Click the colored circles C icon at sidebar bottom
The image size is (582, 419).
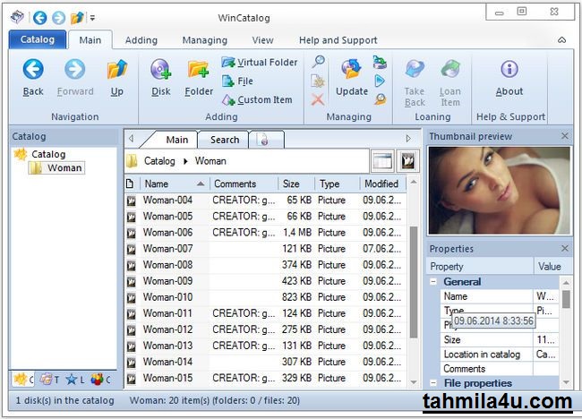tap(100, 380)
